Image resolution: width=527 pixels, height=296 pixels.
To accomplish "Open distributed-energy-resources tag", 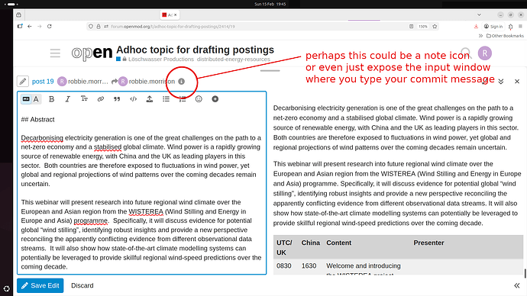I will tap(233, 59).
